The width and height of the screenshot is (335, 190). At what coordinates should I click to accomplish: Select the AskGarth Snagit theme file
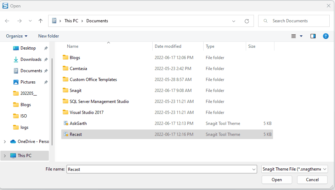[x=167, y=123]
